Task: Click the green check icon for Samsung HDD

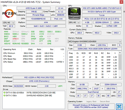Action: point(4,95)
